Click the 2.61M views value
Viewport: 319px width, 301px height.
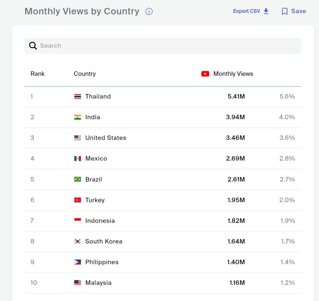(236, 179)
